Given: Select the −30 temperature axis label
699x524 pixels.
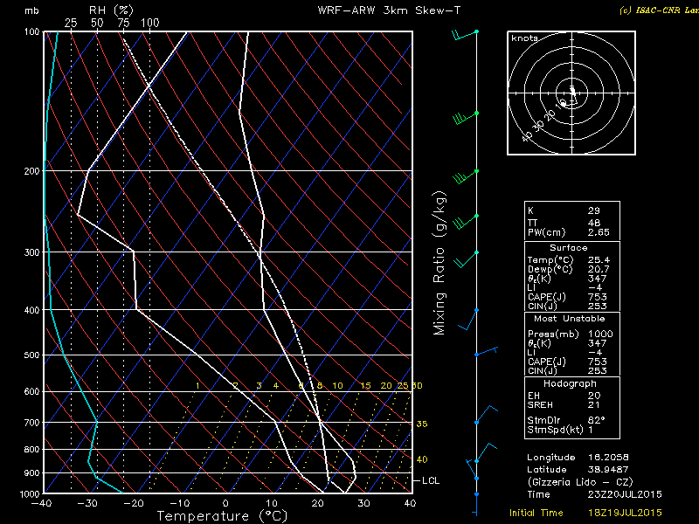Looking at the screenshot, I should tap(87, 504).
